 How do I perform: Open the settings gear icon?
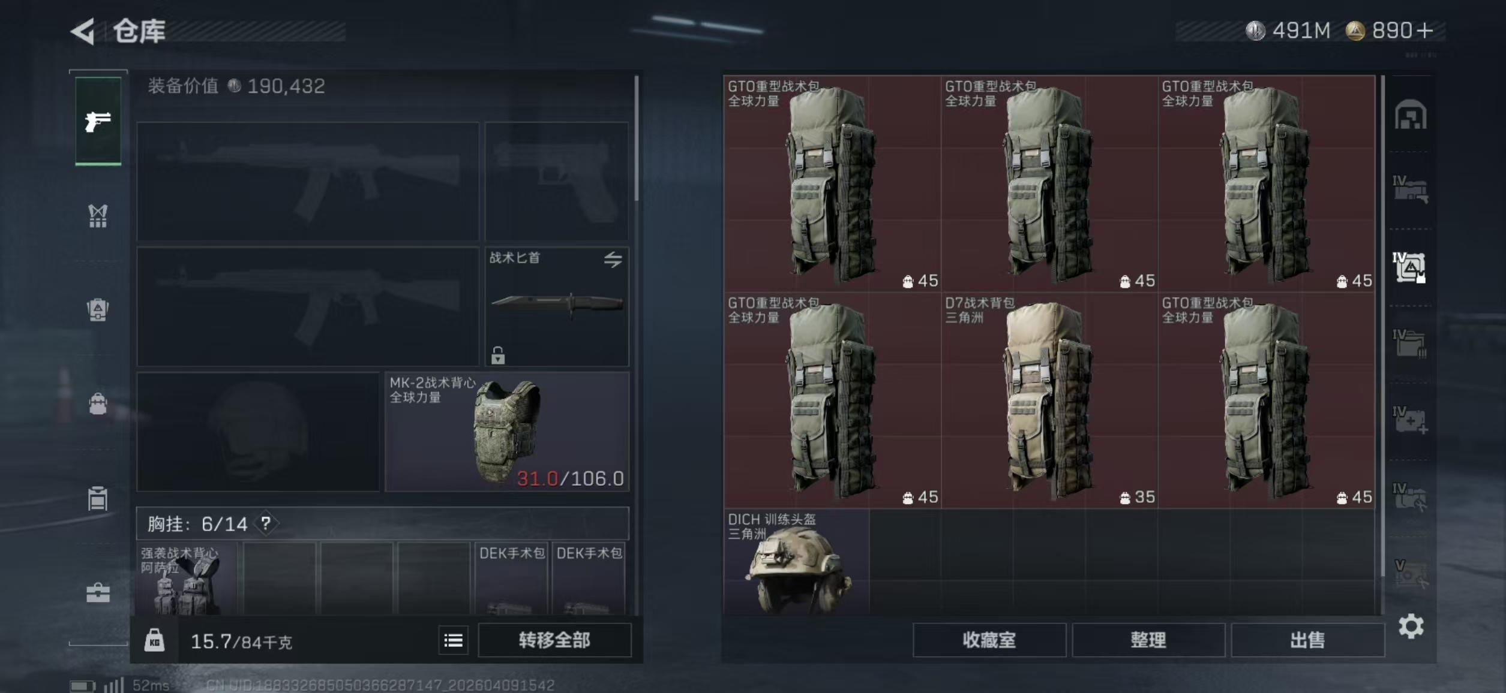point(1411,626)
